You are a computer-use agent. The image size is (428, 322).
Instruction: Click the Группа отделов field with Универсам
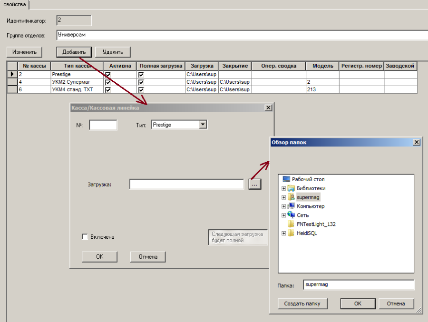[x=242, y=35]
